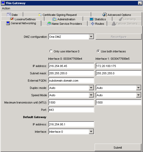This screenshot has width=143, height=152.
Task: Expand Default Gateway Interface dropdown
Action: click(x=91, y=132)
